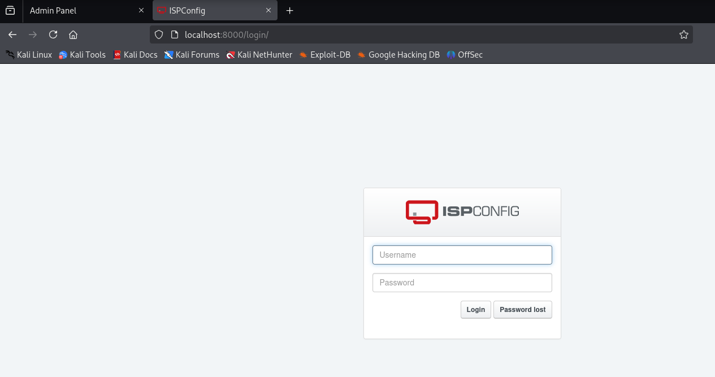The width and height of the screenshot is (715, 377).
Task: Open the OffSec bookmark
Action: pyautogui.click(x=465, y=55)
